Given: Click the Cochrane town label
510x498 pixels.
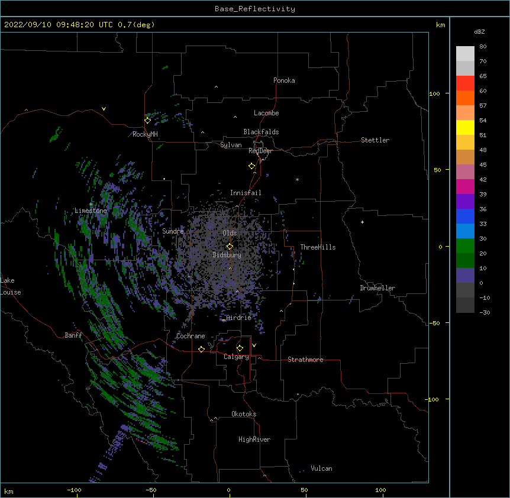Looking at the screenshot, I should tap(191, 336).
